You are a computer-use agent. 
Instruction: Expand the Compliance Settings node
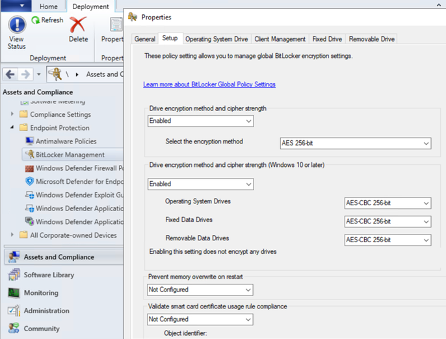(x=12, y=114)
